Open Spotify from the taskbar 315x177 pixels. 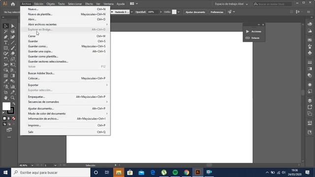[175, 172]
